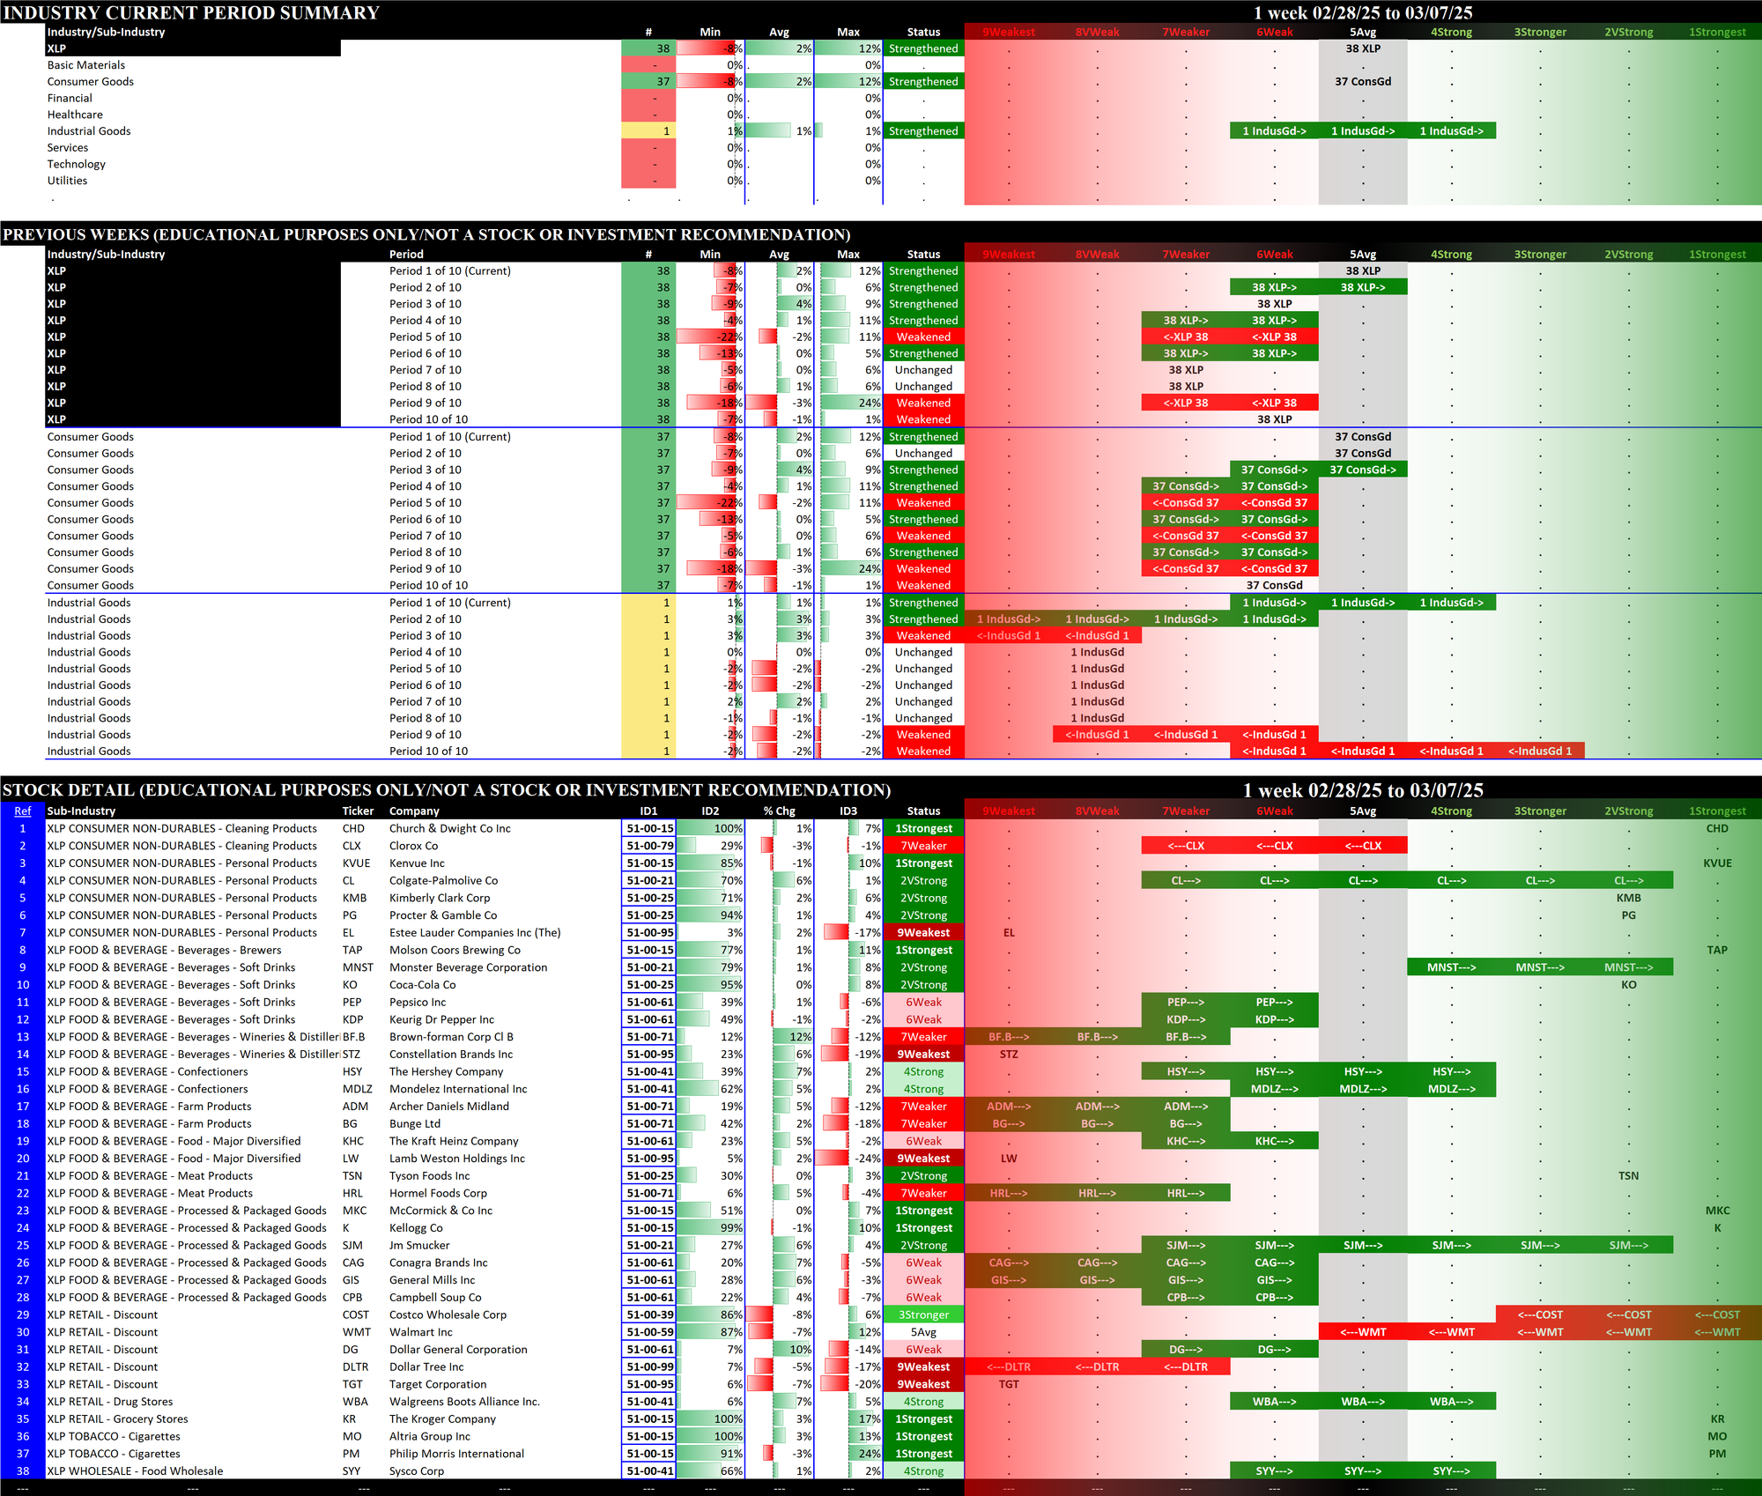This screenshot has height=1496, width=1762.
Task: Select the green MNST---> cell under 4Strong
Action: tap(1451, 967)
